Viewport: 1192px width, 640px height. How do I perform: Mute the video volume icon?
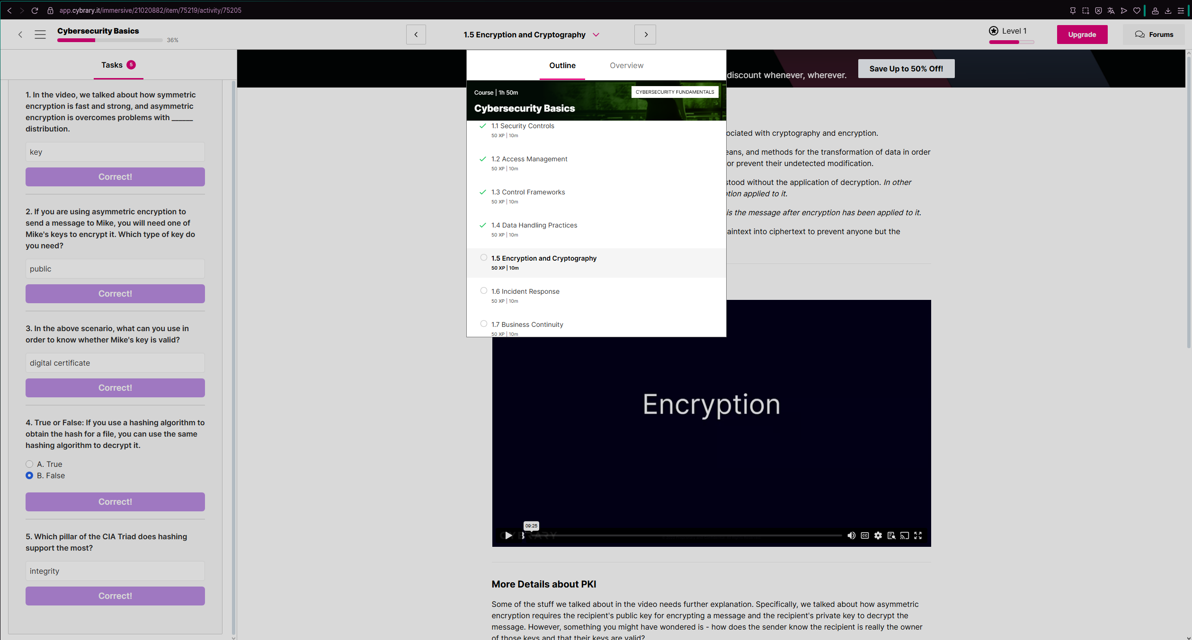851,535
